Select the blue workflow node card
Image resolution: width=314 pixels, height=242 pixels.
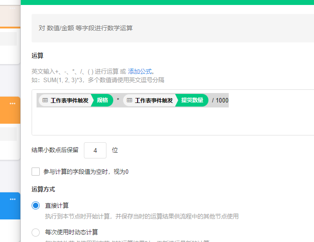click(x=10, y=206)
